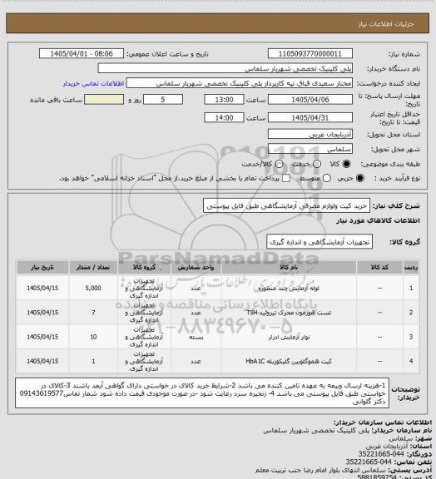Click item name تست هورمون محرک تیروئید TSH
This screenshot has height=479, width=436.
point(289,313)
